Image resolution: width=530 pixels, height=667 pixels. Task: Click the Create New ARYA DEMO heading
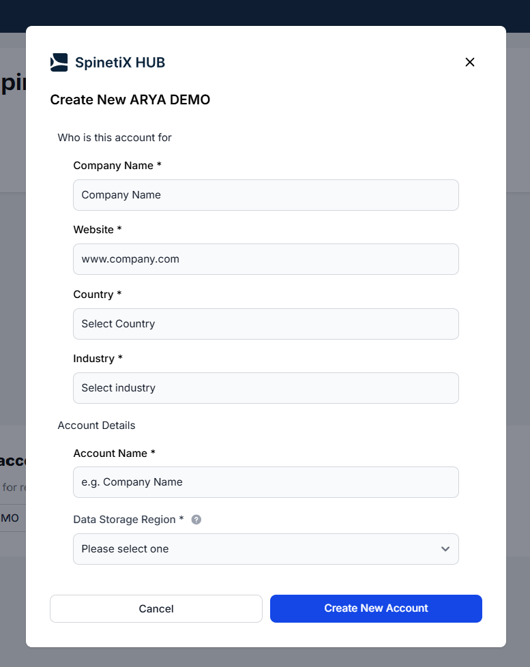[130, 100]
